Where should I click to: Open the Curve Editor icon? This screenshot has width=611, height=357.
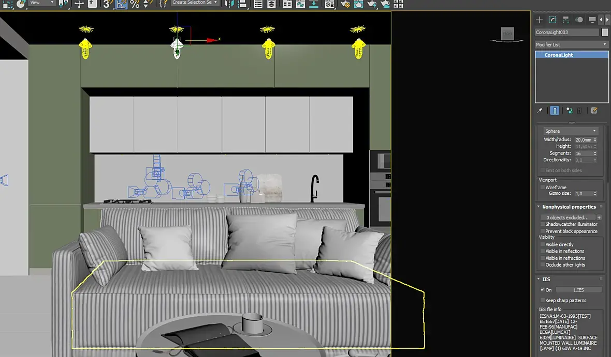(x=300, y=4)
